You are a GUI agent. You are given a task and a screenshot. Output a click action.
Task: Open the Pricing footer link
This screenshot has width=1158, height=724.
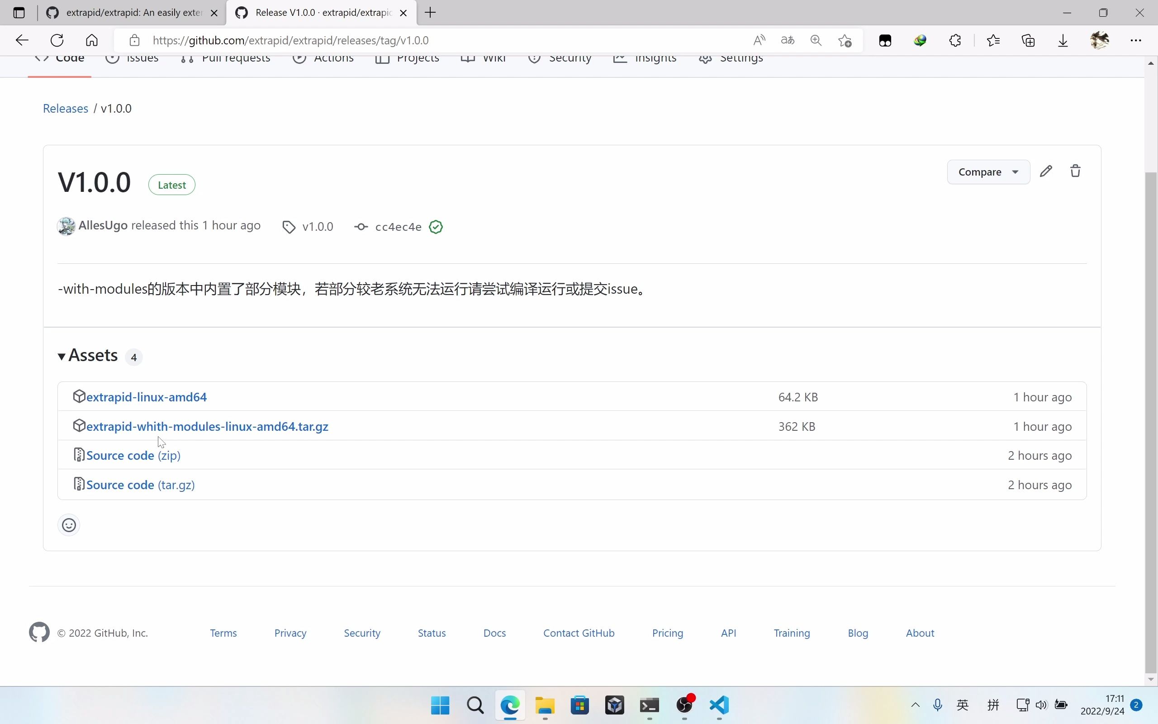[x=668, y=633]
